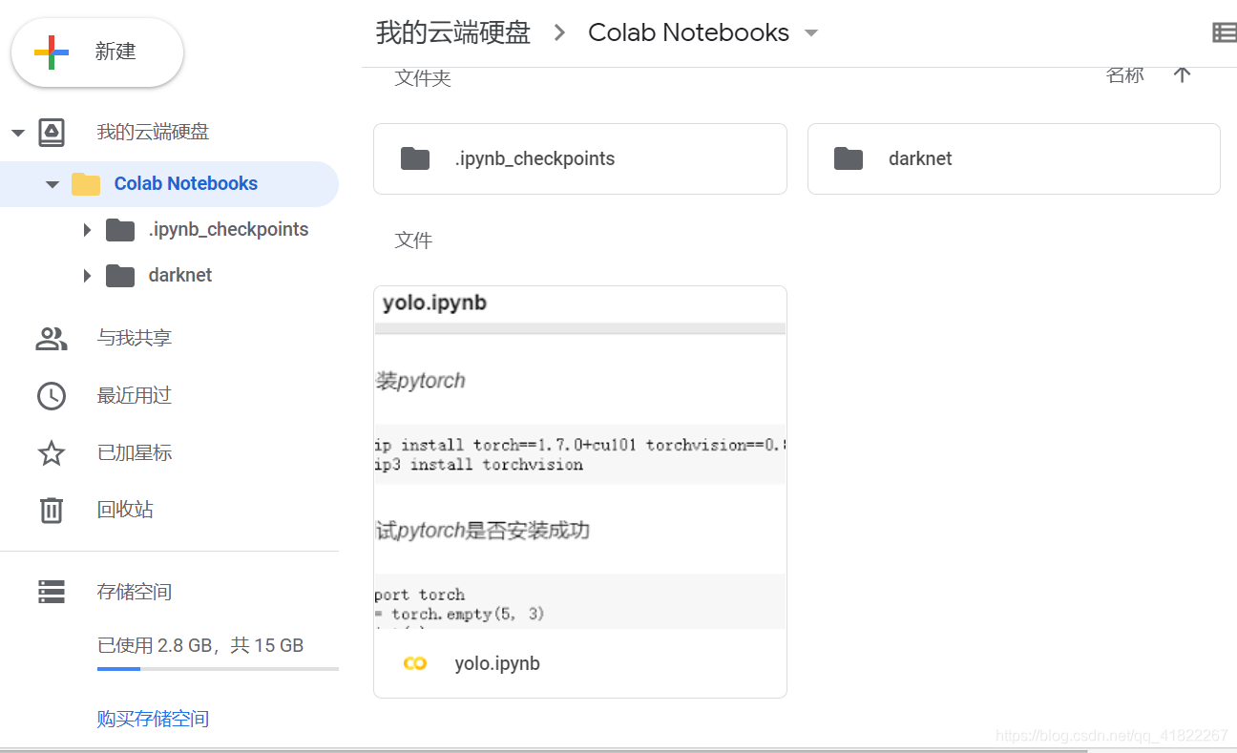Click the 文件 section heading
1237x753 pixels.
(413, 241)
